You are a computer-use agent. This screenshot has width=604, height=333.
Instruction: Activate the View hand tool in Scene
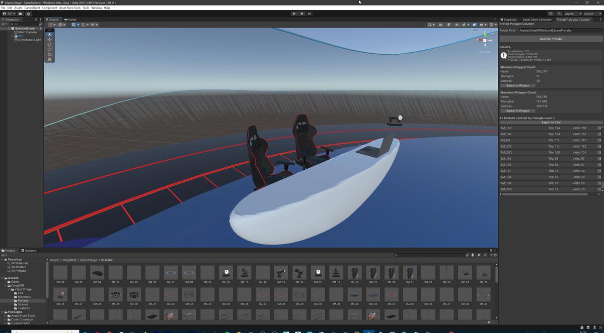[49, 34]
